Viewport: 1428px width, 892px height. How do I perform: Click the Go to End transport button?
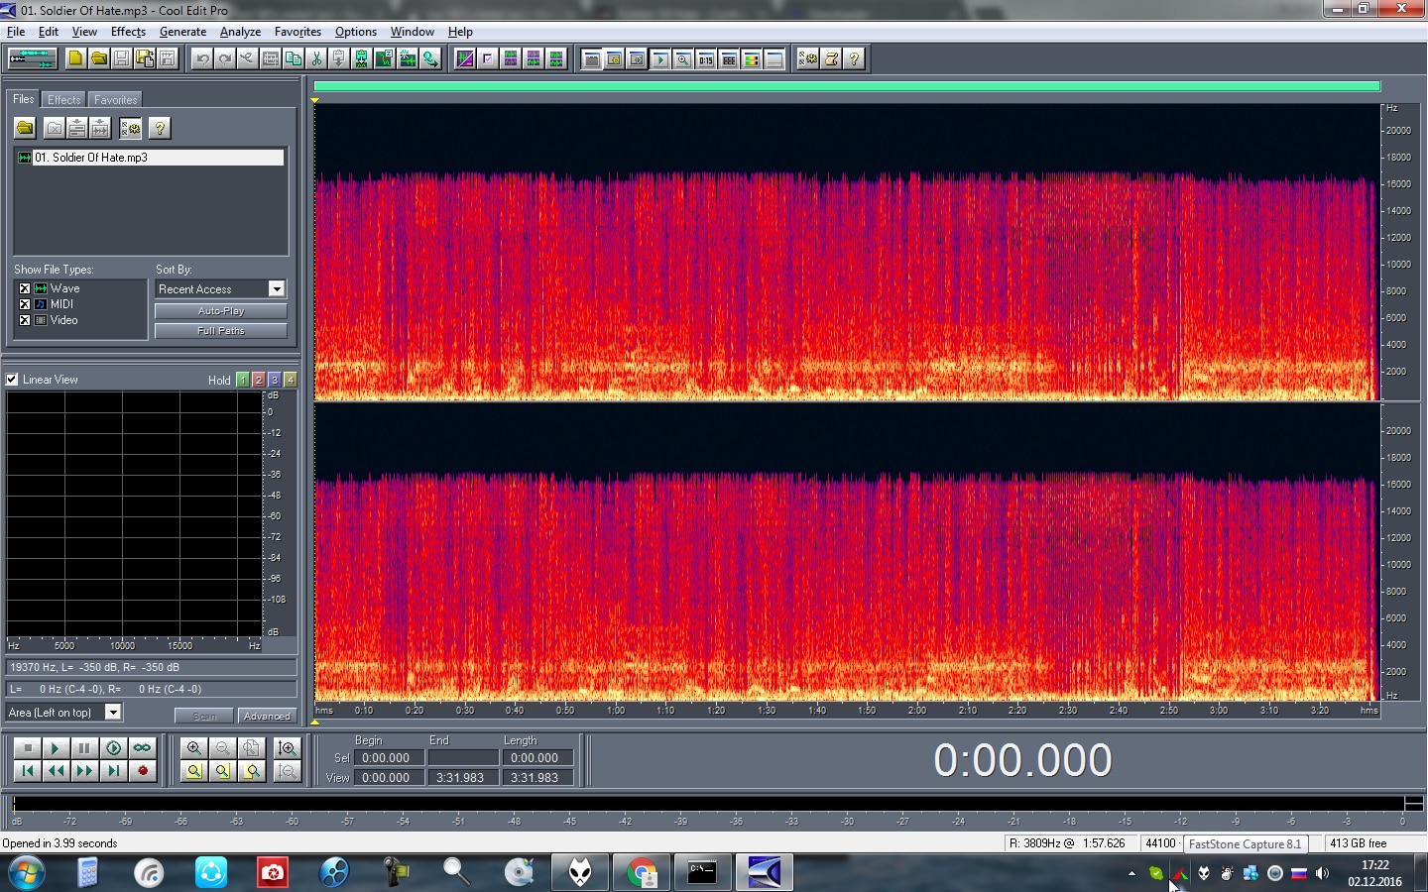(113, 770)
